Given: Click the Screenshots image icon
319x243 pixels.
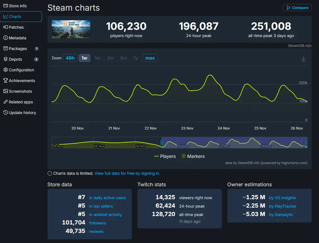Looking at the screenshot, I should pos(5,91).
